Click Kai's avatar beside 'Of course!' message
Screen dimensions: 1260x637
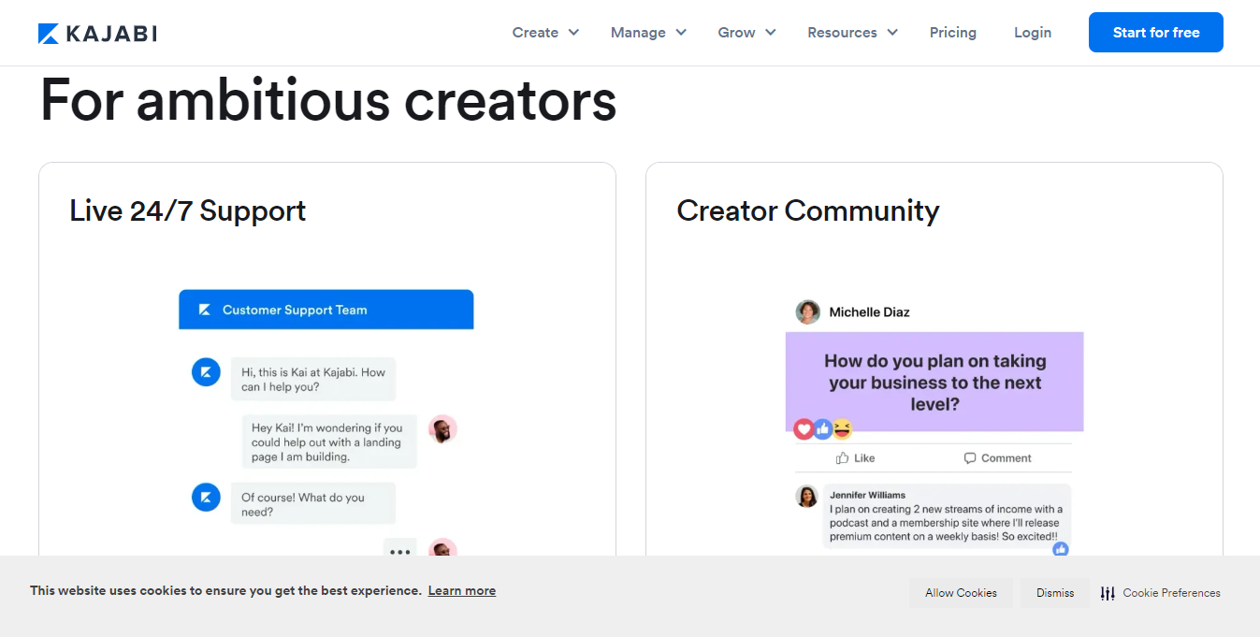tap(206, 498)
